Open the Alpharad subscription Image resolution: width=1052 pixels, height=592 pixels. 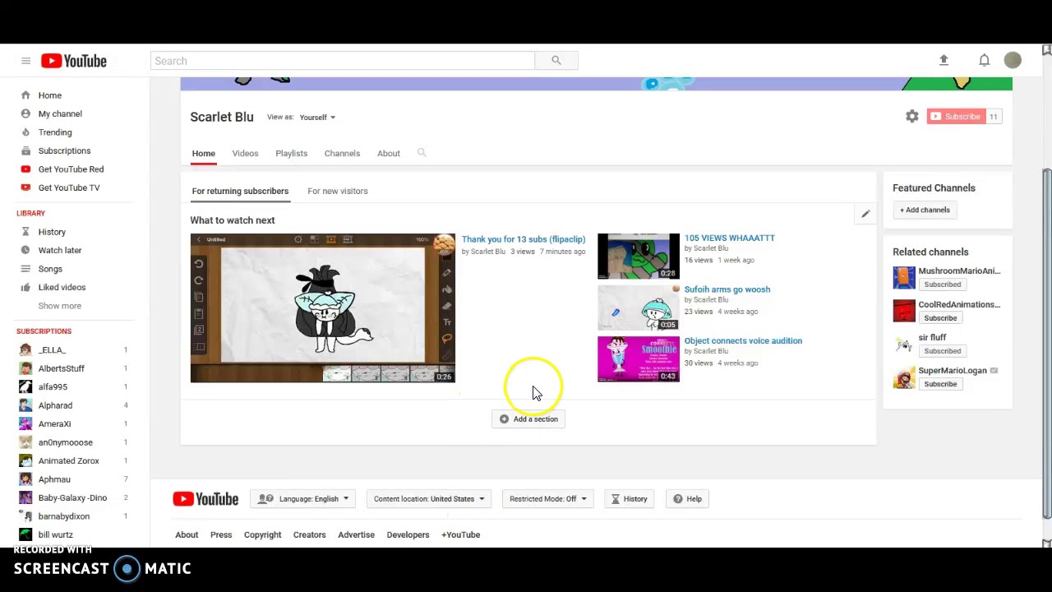(55, 405)
